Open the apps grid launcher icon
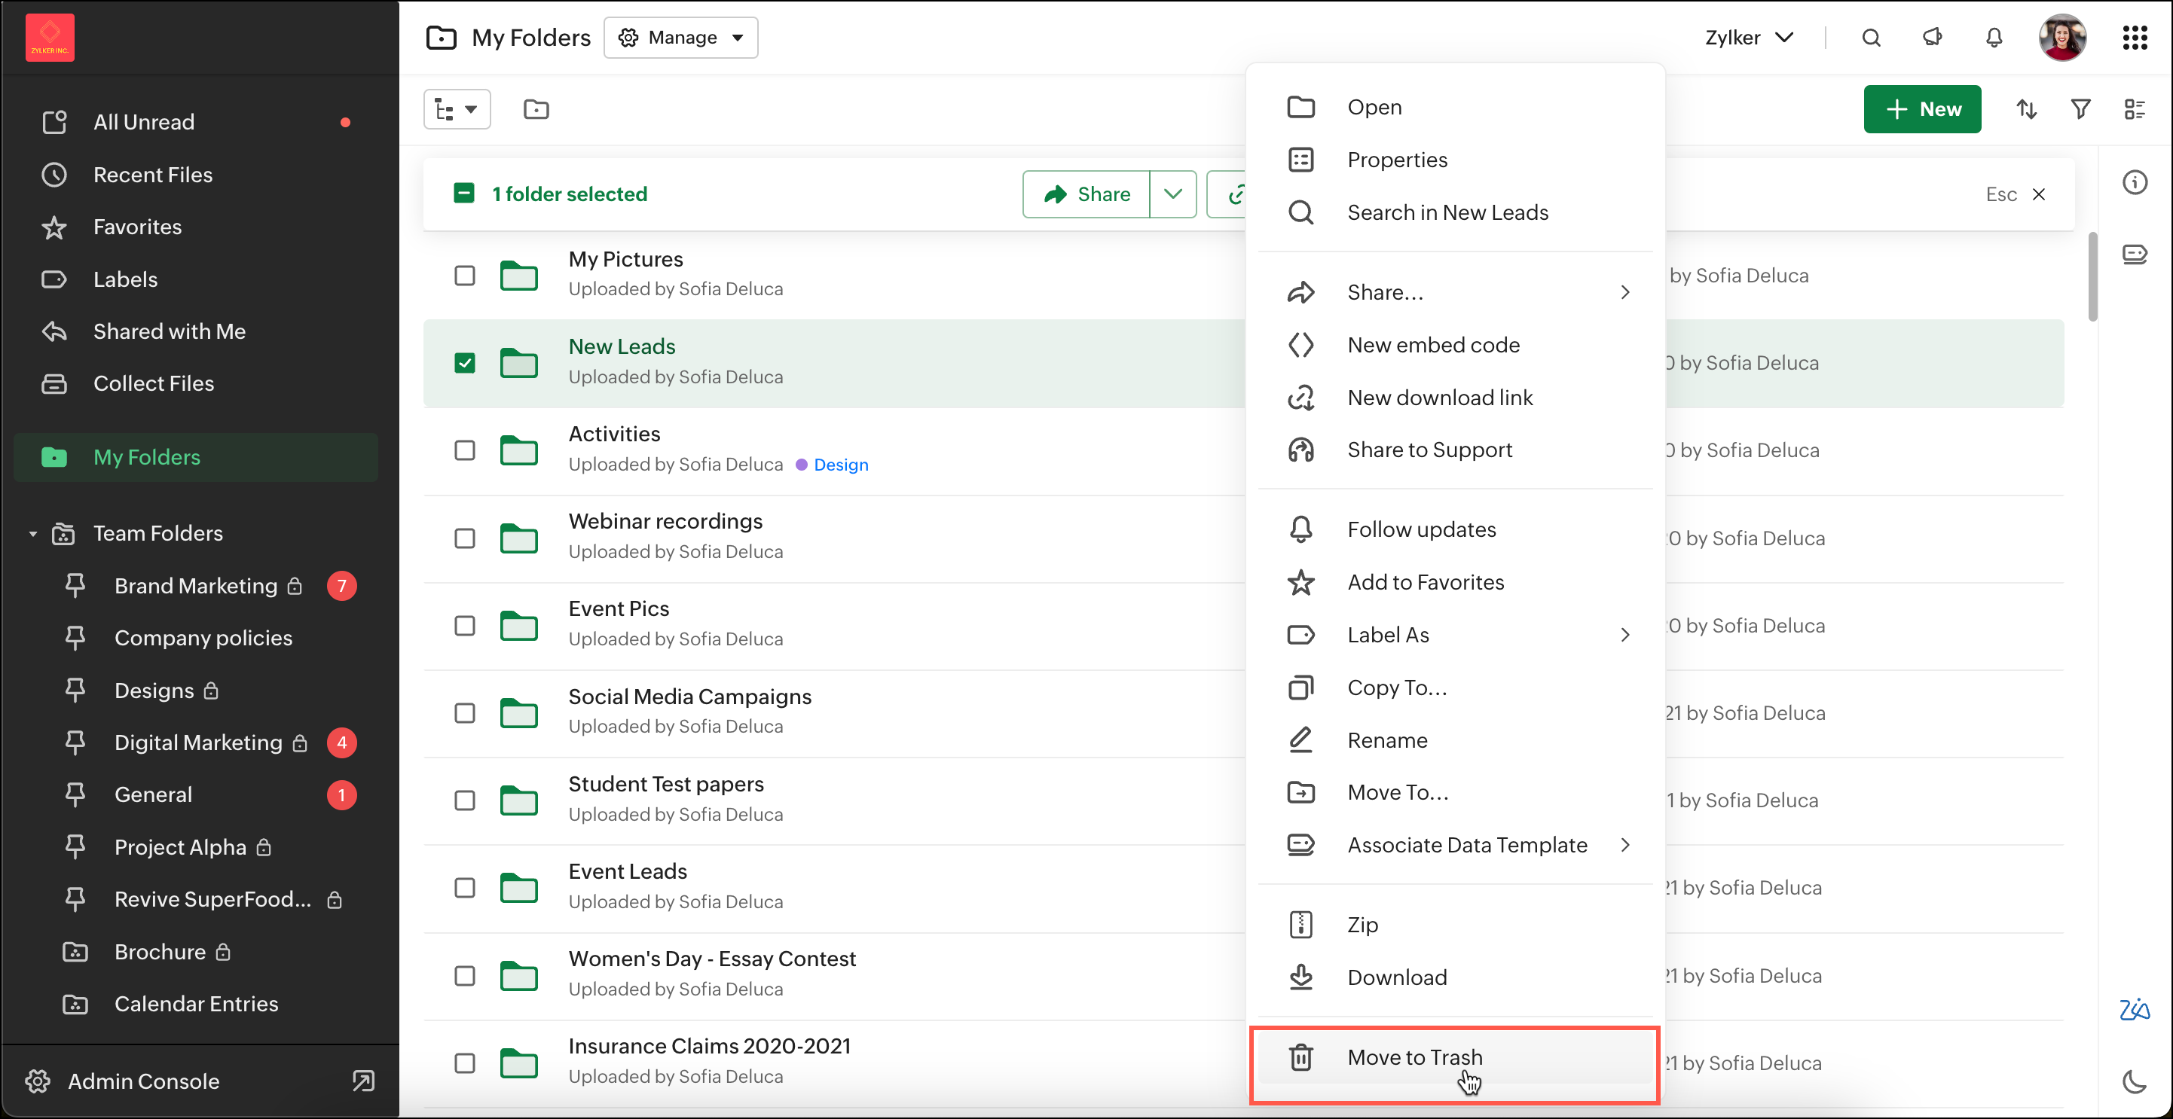The image size is (2173, 1119). (2134, 38)
